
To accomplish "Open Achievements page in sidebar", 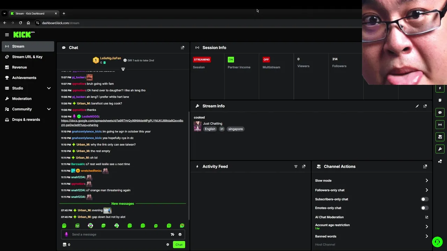I will [28, 78].
